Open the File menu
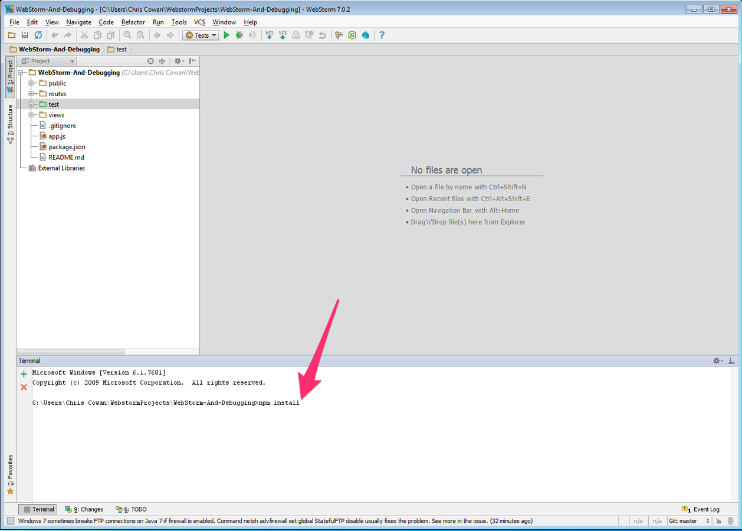Viewport: 742px width, 531px height. 14,22
